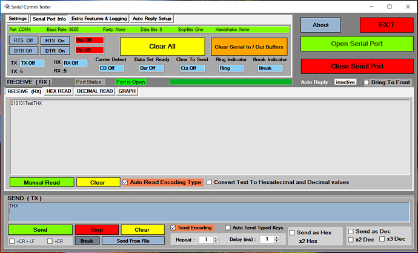Click the Baud Rate :9600 text
The height and width of the screenshot is (253, 418).
[62, 30]
